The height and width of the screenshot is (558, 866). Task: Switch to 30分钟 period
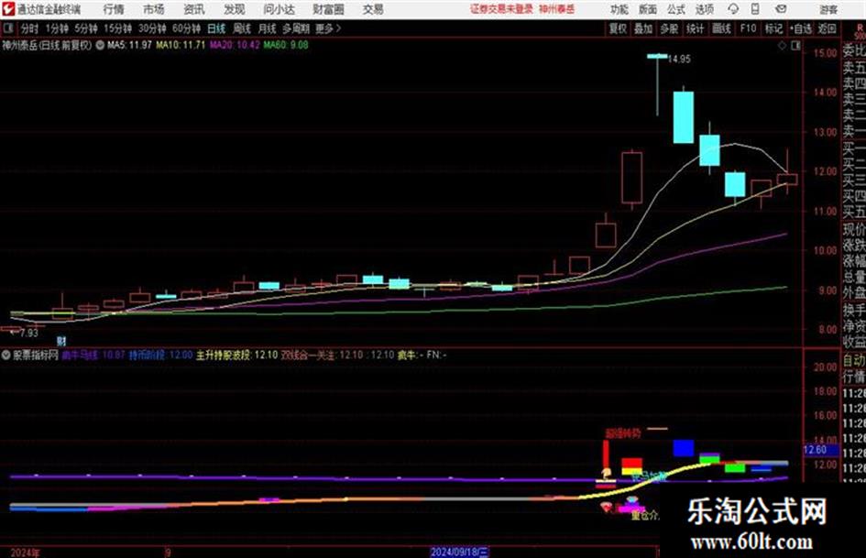coord(152,28)
